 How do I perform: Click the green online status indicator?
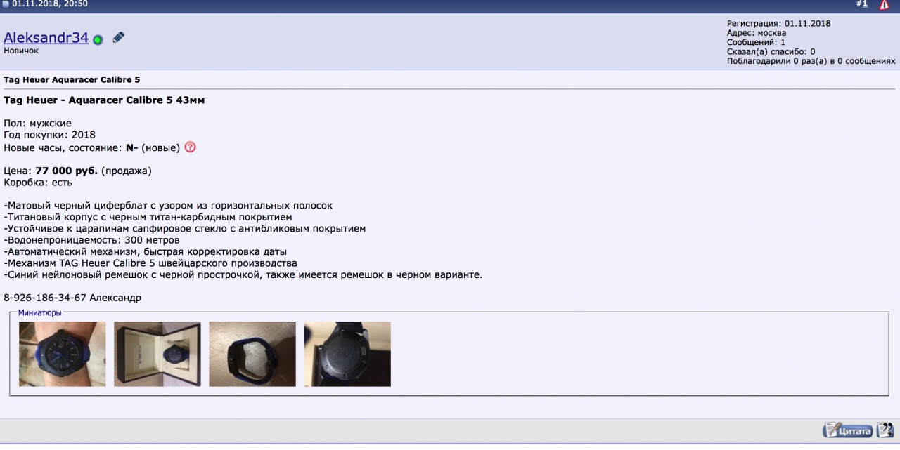98,39
